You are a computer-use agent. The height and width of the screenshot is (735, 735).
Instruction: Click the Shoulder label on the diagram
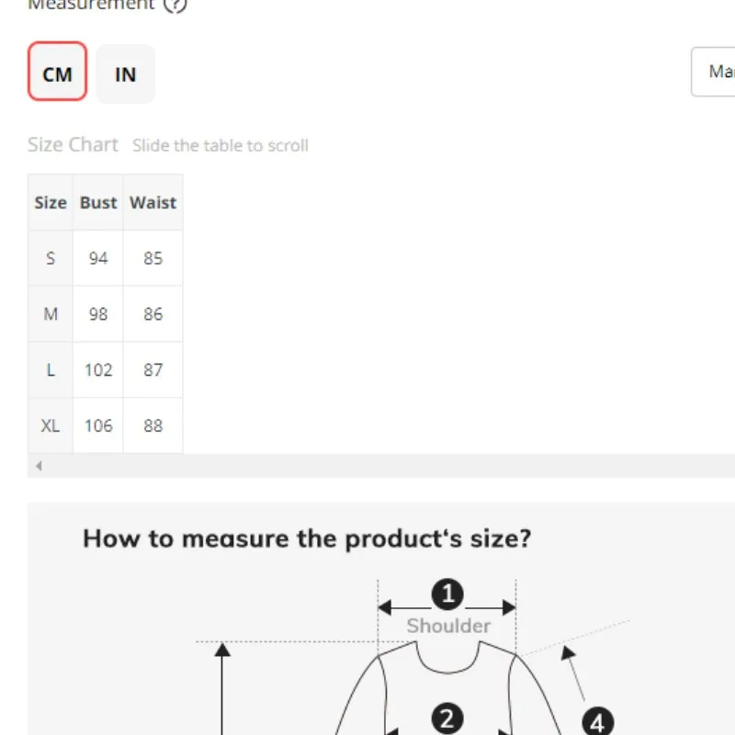(448, 626)
